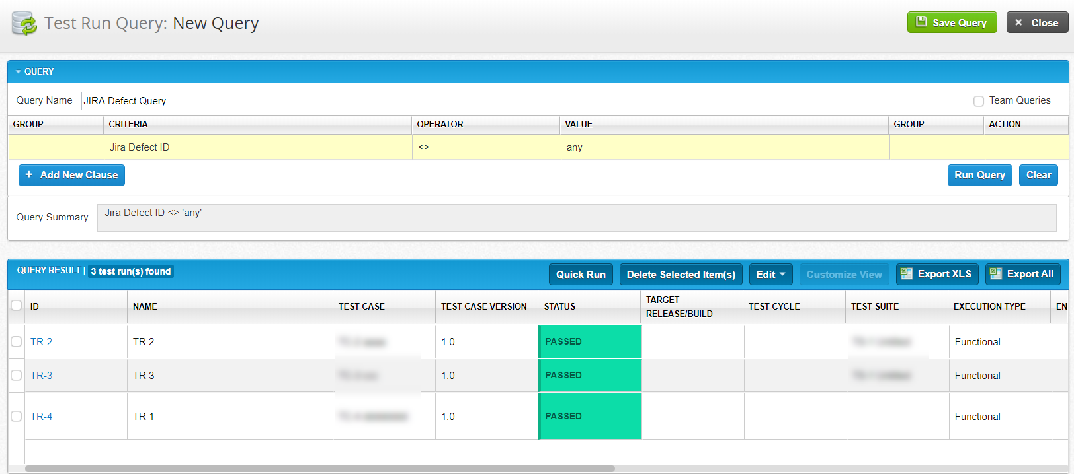The height and width of the screenshot is (474, 1074).
Task: Open the operator cell showing <>
Action: point(486,147)
